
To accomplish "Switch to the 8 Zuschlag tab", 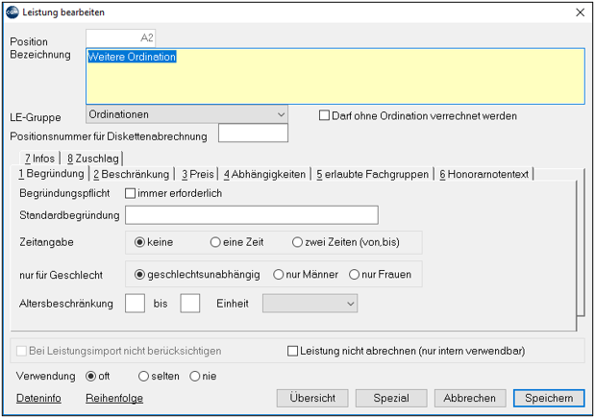I will (93, 159).
